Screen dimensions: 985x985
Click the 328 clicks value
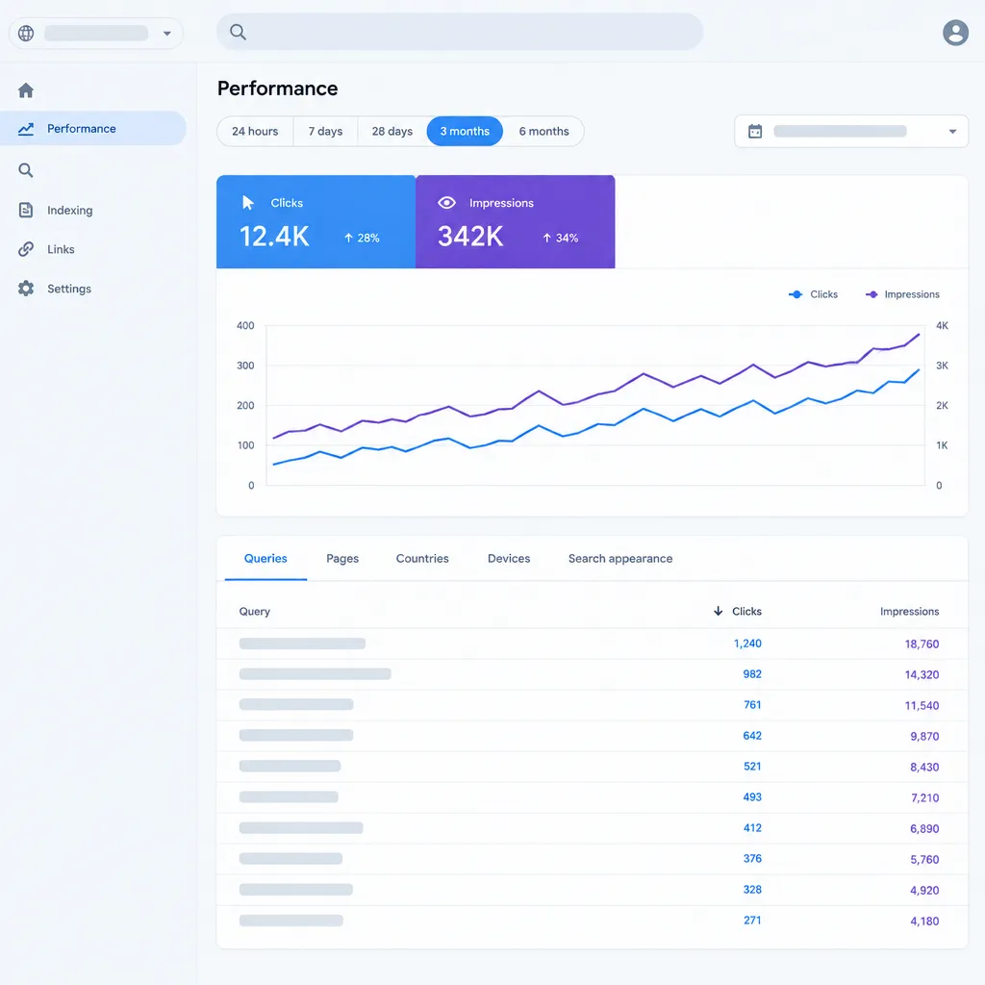pyautogui.click(x=752, y=890)
